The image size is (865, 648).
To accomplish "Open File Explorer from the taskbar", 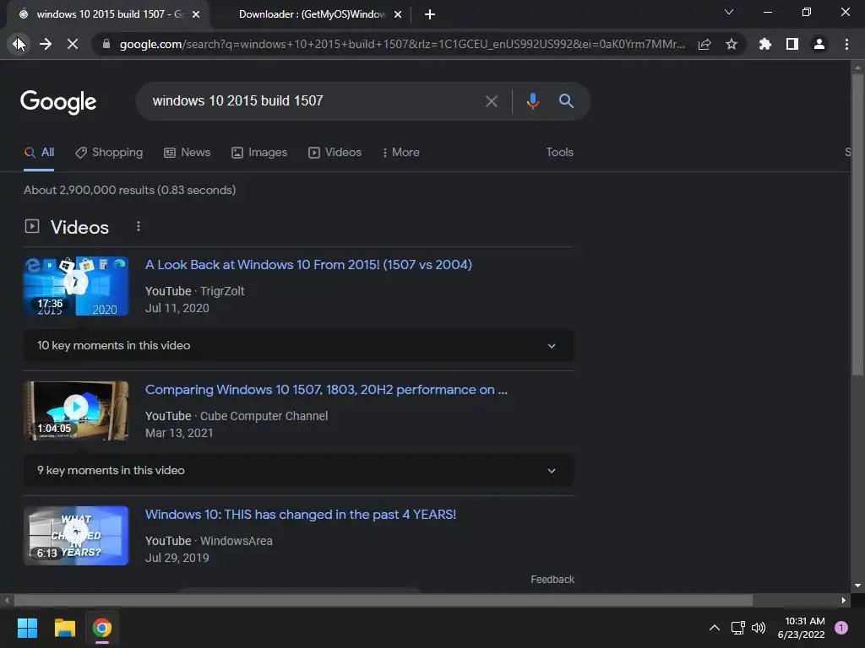I will click(x=64, y=628).
